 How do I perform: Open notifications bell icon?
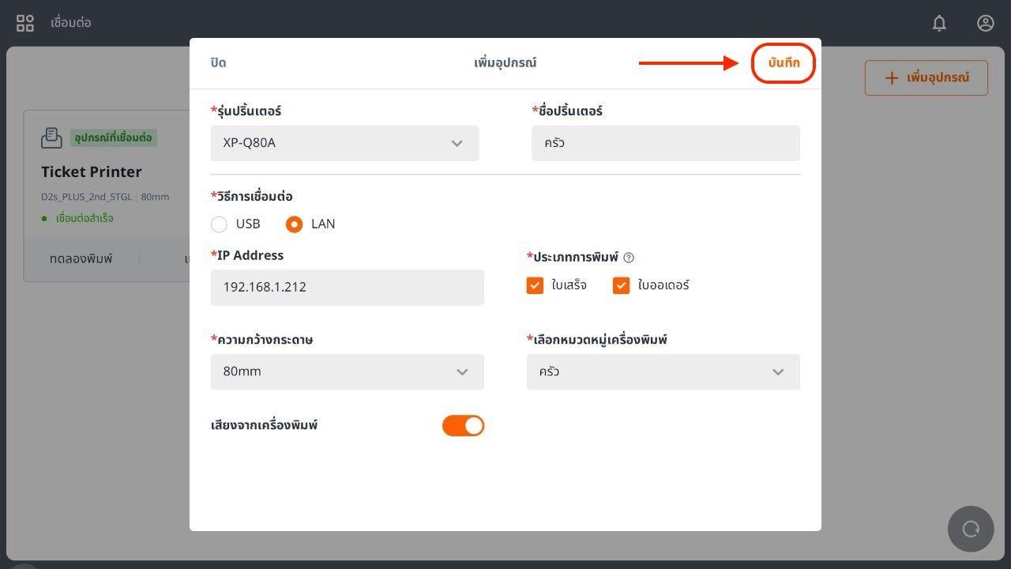click(x=939, y=23)
